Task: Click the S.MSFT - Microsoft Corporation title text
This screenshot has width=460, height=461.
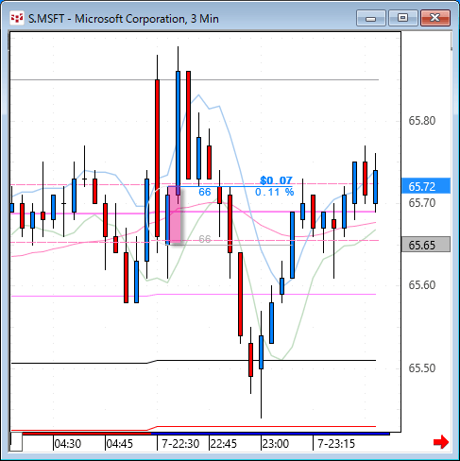Action: tap(124, 19)
